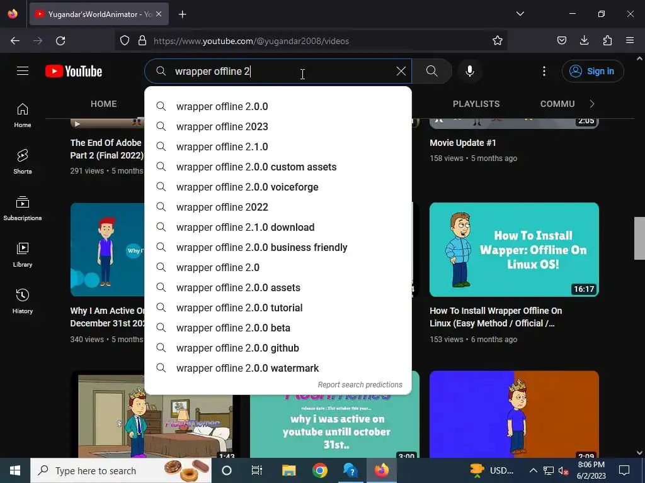Viewport: 645px width, 483px height.
Task: Open "Why I Am Active" video thumbnail
Action: (107, 250)
